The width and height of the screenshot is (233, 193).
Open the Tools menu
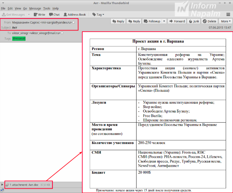coord(47,8)
